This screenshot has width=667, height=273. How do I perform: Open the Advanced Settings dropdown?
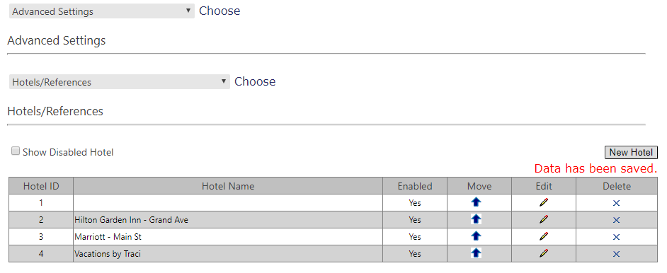click(102, 11)
